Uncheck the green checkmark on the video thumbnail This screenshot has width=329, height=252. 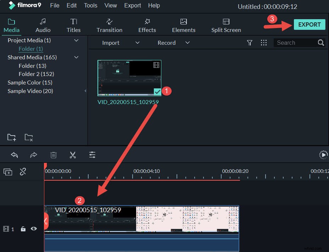(157, 92)
